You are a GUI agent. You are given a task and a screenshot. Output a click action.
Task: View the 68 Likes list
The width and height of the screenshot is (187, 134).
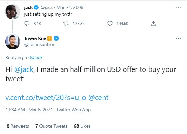pyautogui.click(x=82, y=126)
